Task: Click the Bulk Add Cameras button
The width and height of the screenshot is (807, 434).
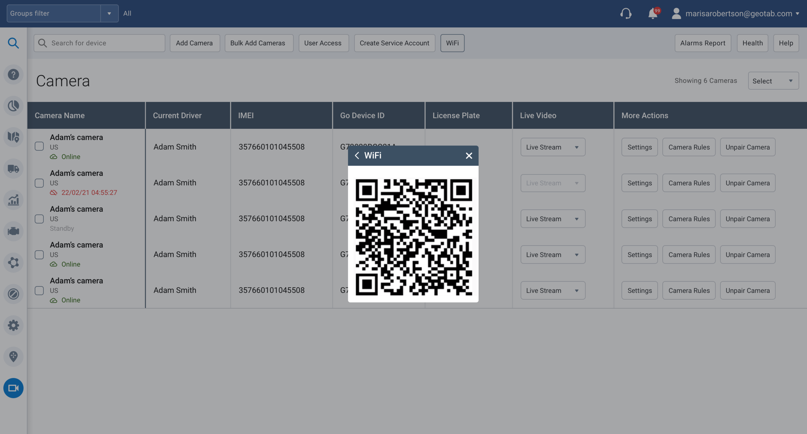Action: (259, 43)
